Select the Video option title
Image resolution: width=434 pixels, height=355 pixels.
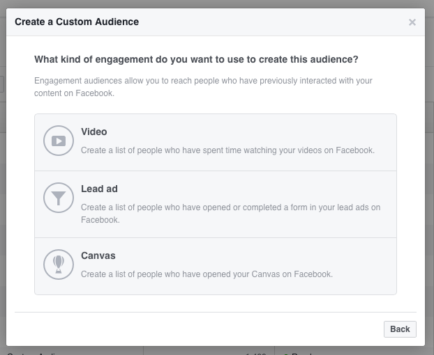coord(93,132)
